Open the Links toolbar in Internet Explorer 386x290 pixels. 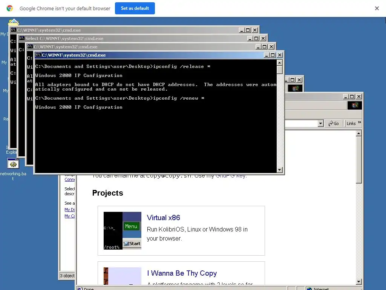[x=351, y=123]
